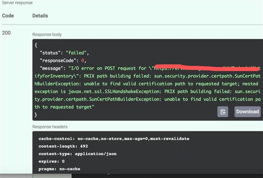The image size is (263, 178).
Task: Click the opening curly brace
Action: click(x=36, y=45)
